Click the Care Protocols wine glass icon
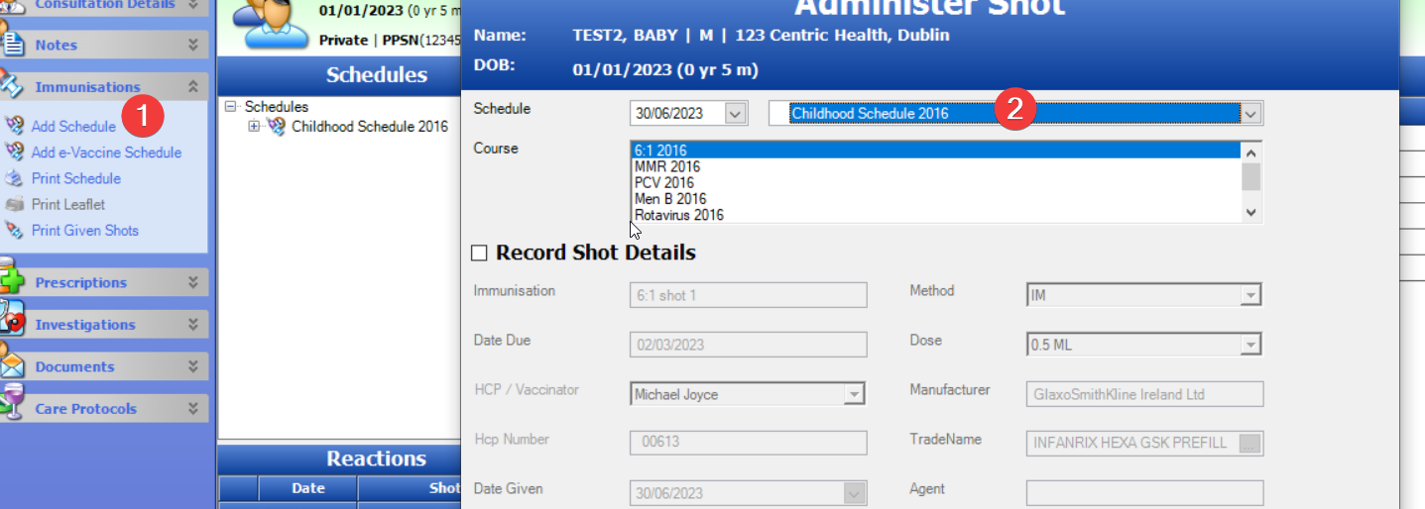1425x509 pixels. coord(12,406)
